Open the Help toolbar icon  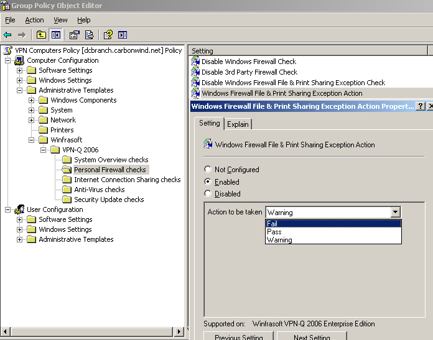click(x=108, y=35)
